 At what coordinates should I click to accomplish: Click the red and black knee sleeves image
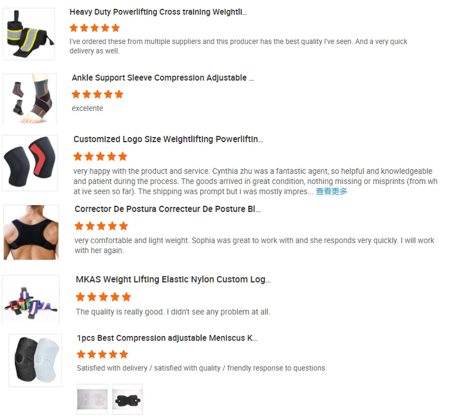pyautogui.click(x=30, y=163)
